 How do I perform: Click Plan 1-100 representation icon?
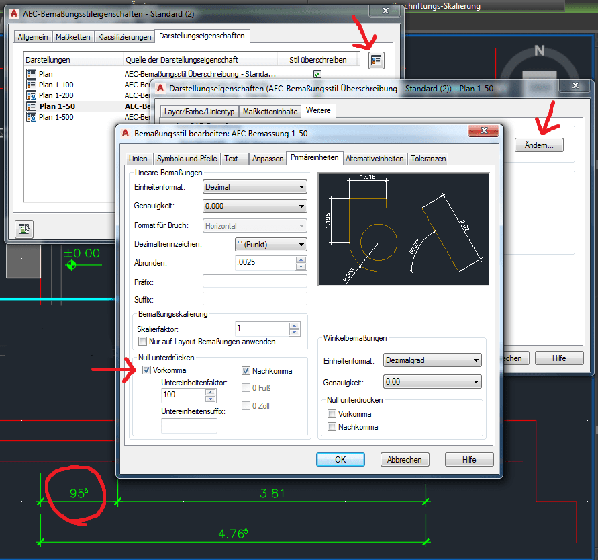coord(31,85)
